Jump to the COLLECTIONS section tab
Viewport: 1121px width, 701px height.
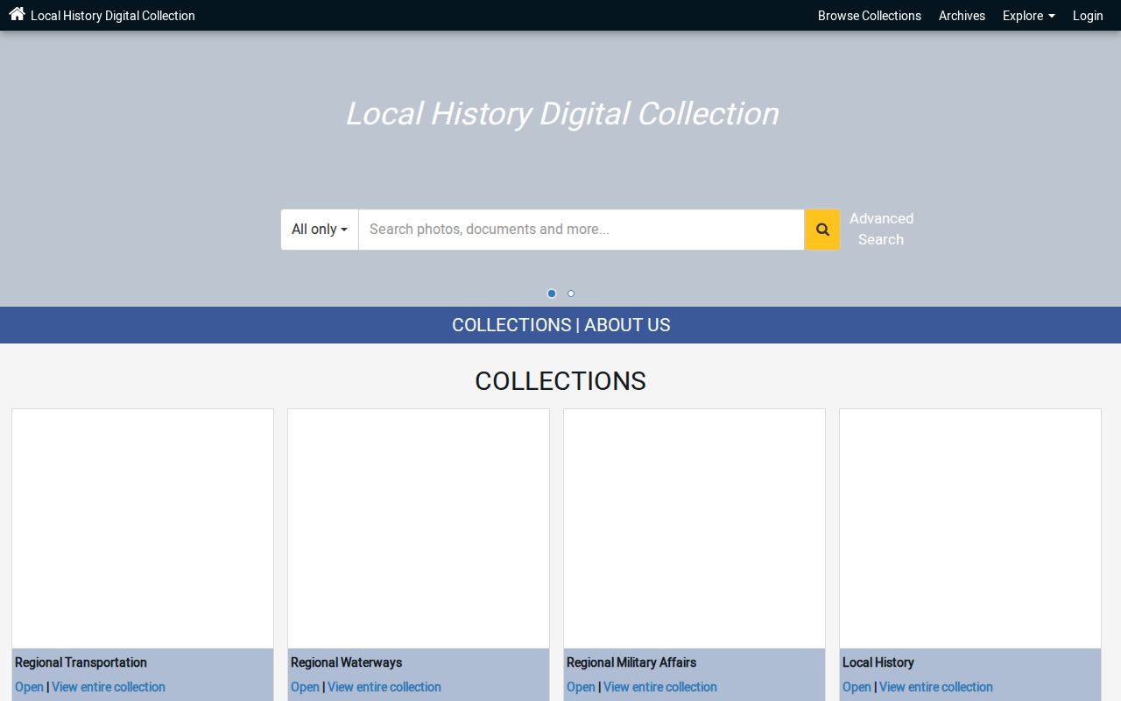click(511, 325)
